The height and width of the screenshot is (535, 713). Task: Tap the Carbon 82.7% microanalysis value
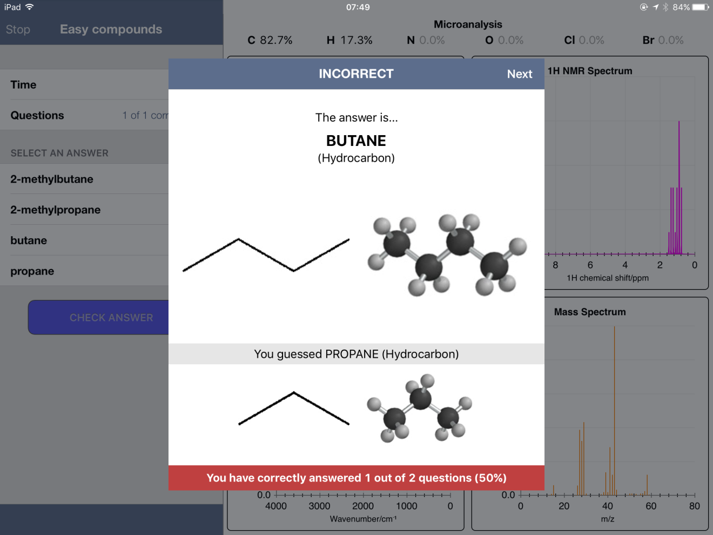click(270, 41)
